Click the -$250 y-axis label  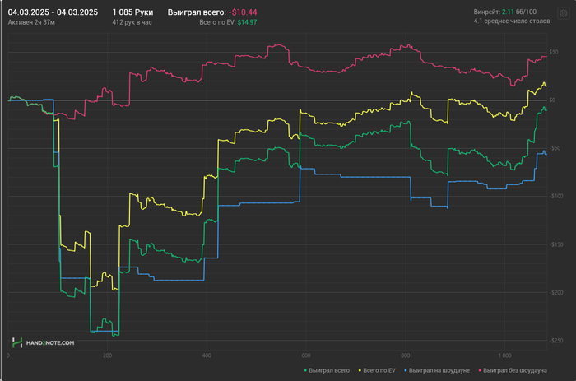coord(555,341)
